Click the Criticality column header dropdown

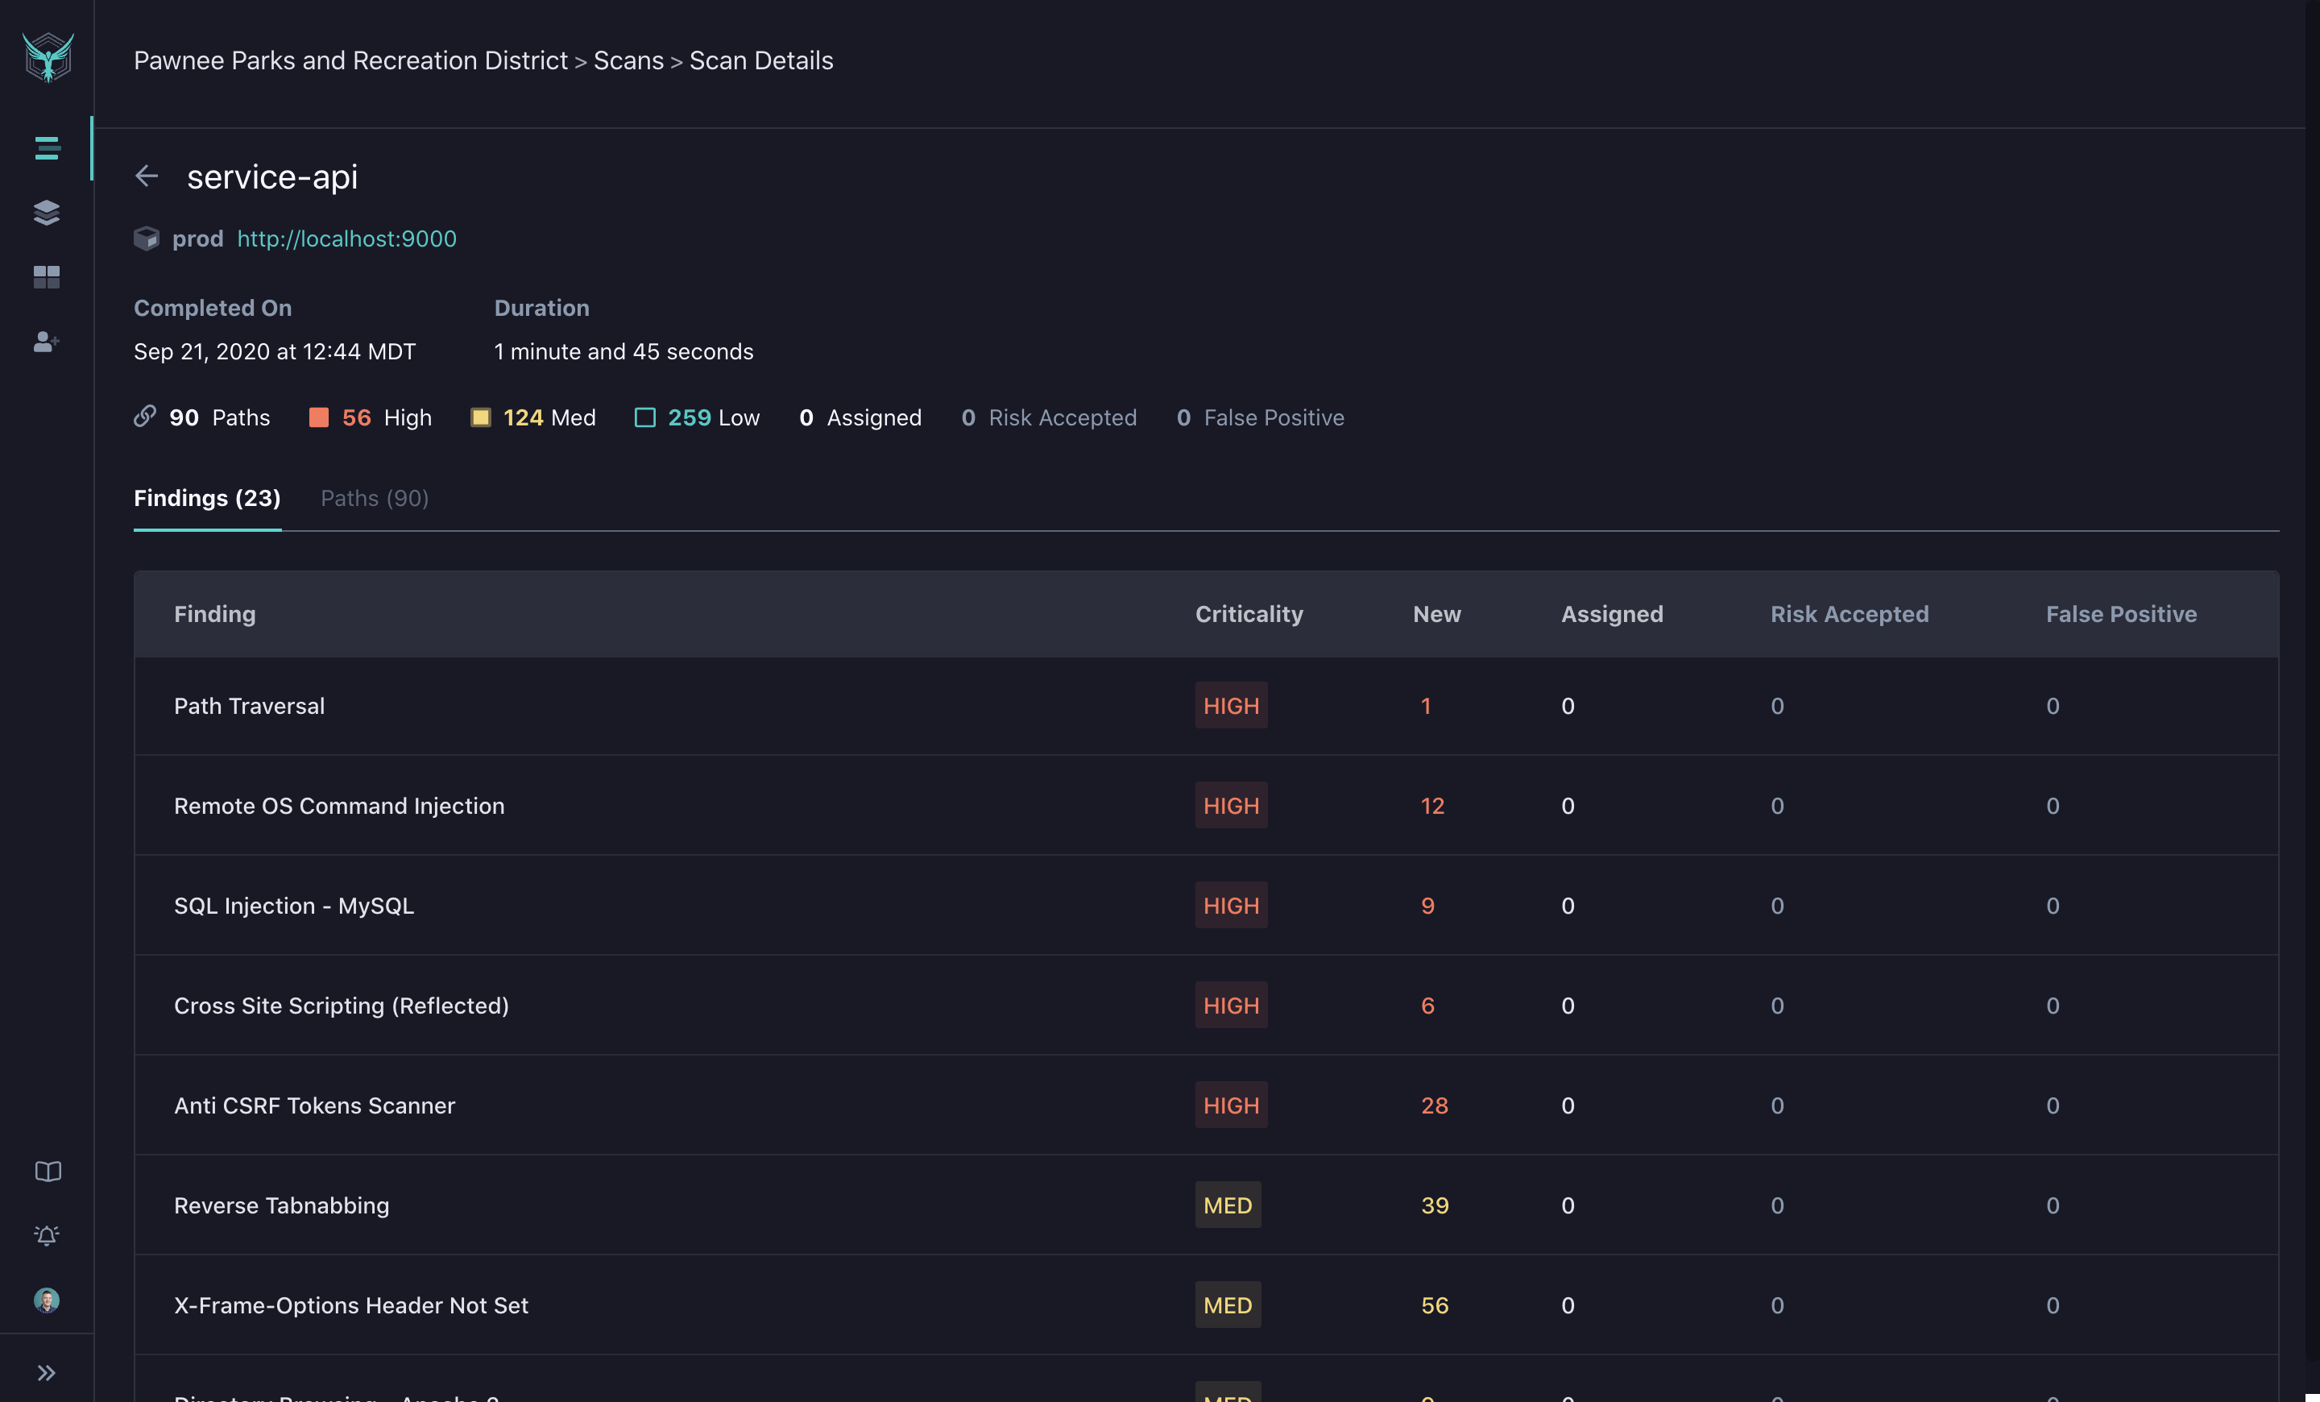[x=1249, y=613]
